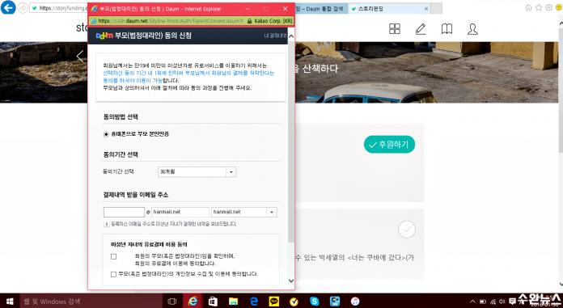Open KakaoTalk from the taskbar
Image resolution: width=563 pixels, height=308 pixels.
tap(274, 302)
